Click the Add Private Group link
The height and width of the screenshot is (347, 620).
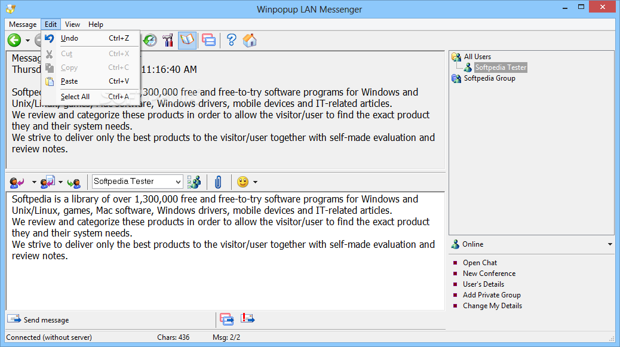492,295
